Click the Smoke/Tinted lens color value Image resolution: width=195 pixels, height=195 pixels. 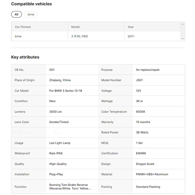(x=59, y=122)
